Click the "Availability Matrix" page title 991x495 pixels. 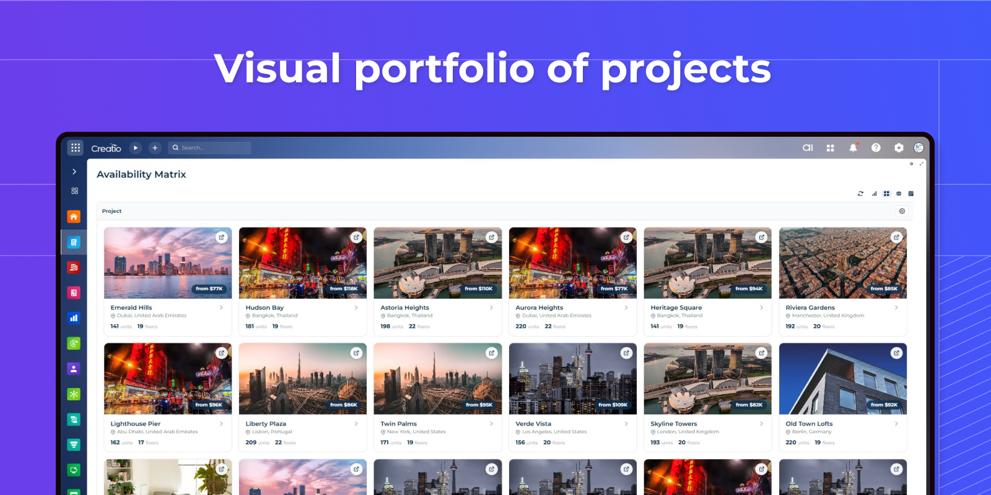tap(141, 174)
